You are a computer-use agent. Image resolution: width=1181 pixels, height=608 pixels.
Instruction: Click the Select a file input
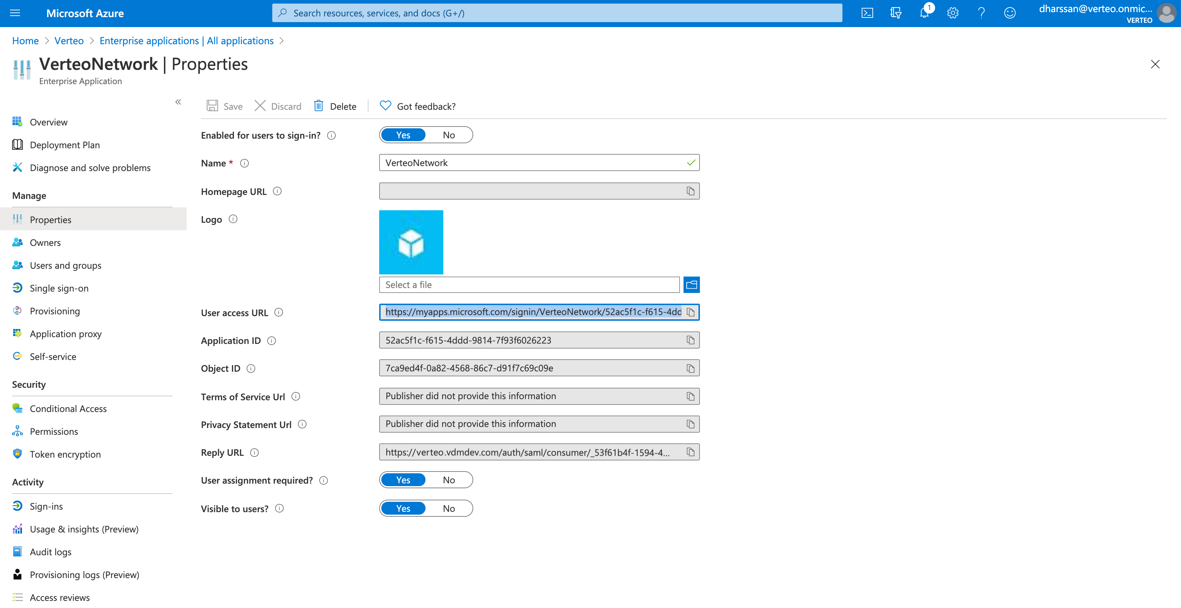click(529, 285)
